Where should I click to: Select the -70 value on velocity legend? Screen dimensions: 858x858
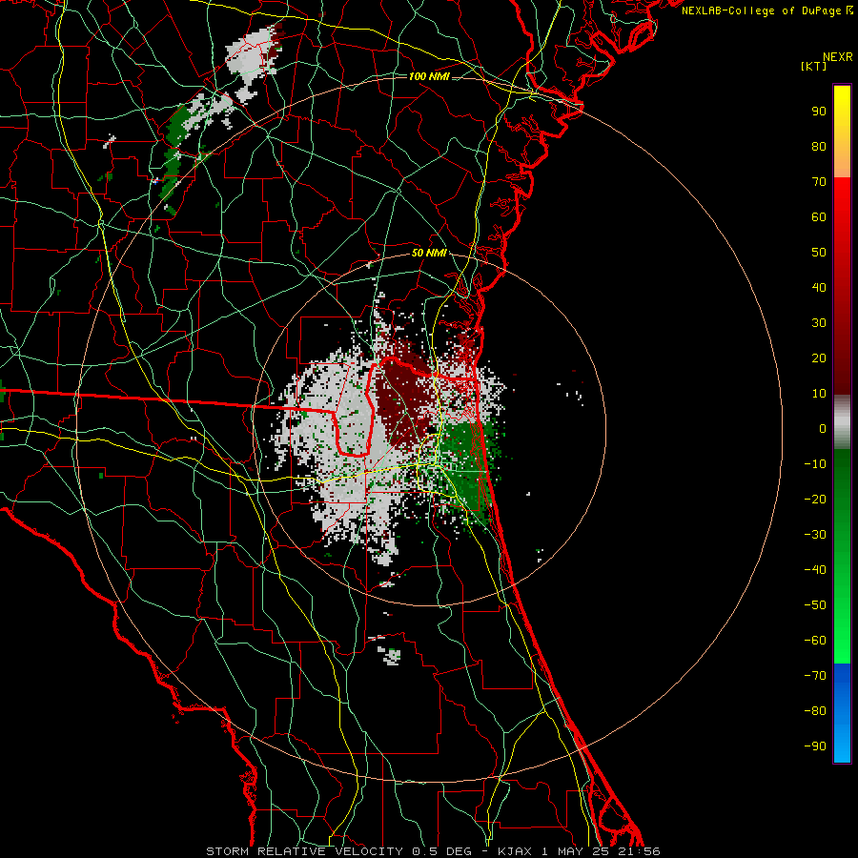coord(815,676)
